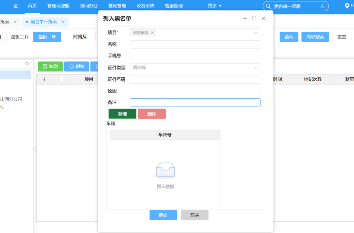Close the partially visible 览表 tab
This screenshot has width=354, height=233.
coord(15,22)
